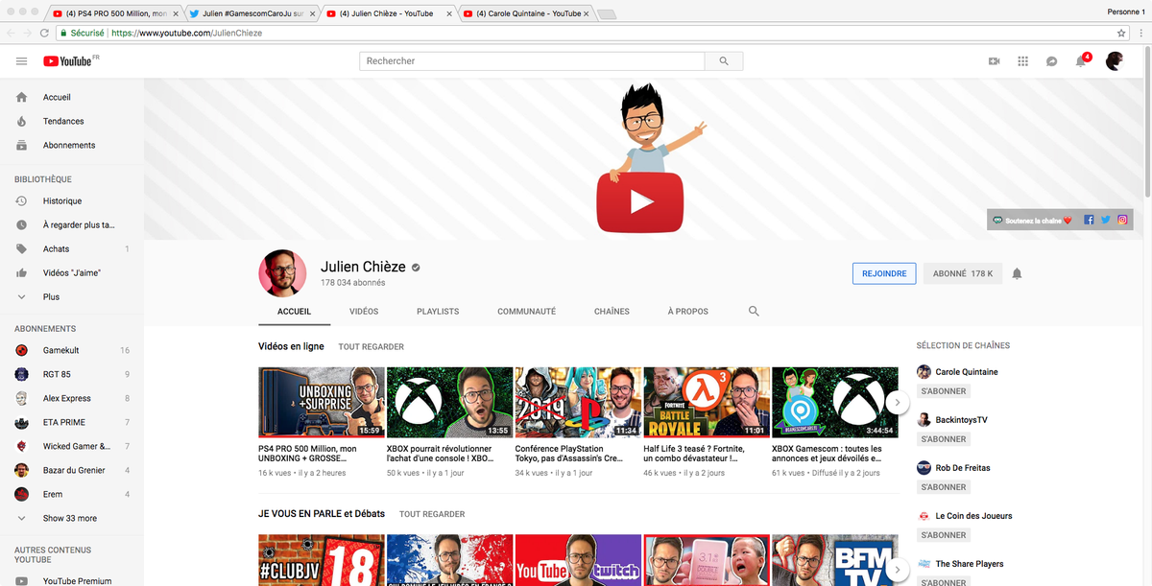Click the Accueil home sidebar icon
Screen dimensions: 1152x586
21,98
